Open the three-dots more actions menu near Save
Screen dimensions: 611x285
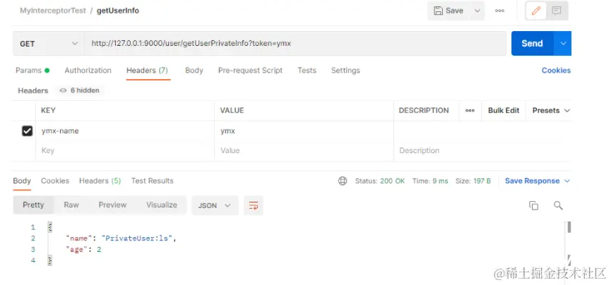[499, 11]
